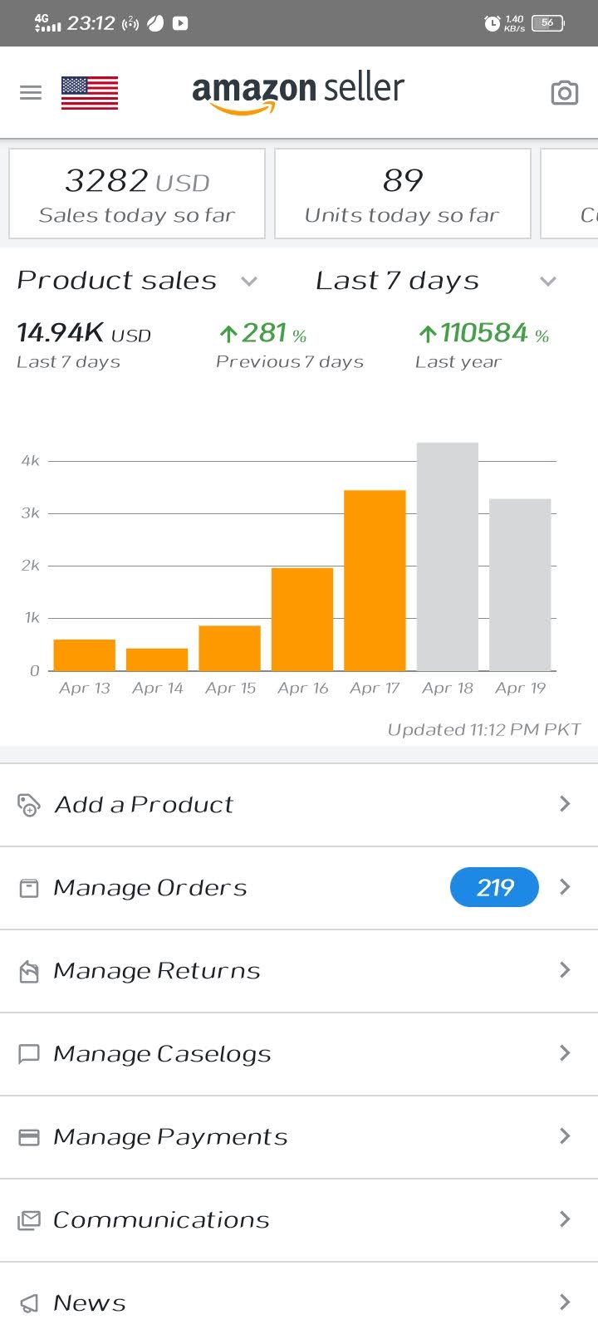Tap the Manage Returns icon

click(29, 971)
